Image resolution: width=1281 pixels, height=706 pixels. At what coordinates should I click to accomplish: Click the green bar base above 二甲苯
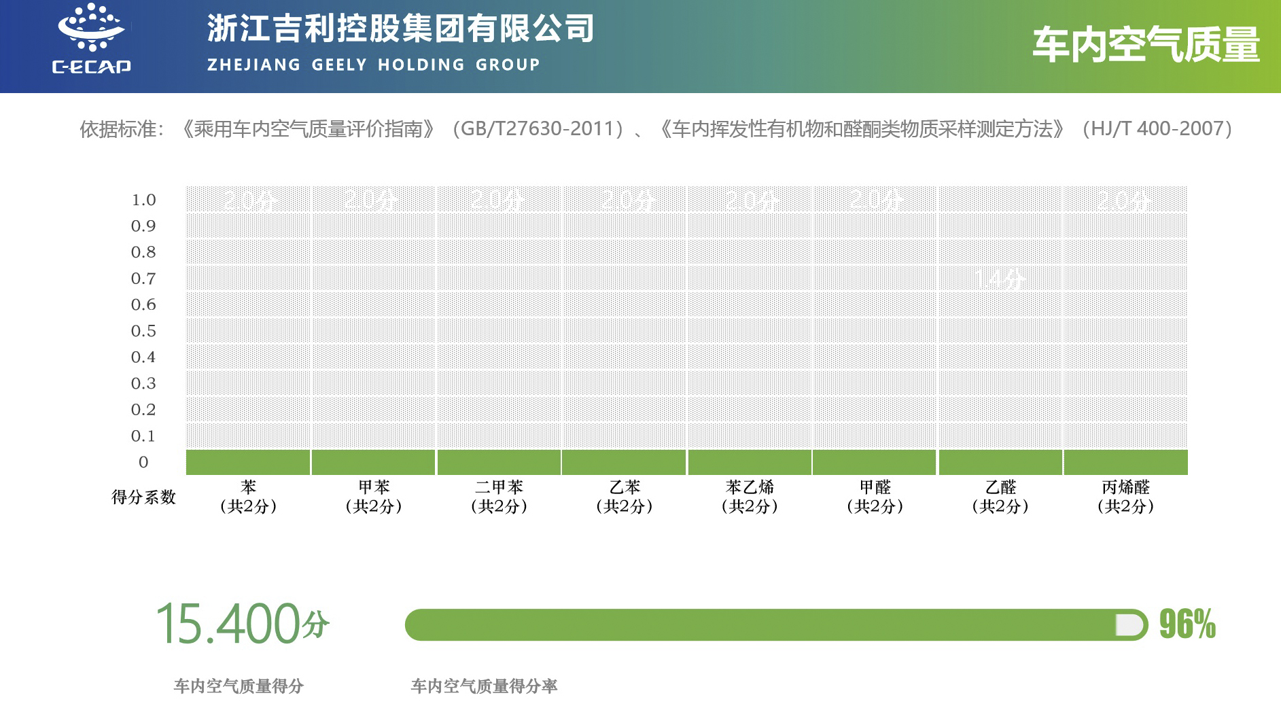pyautogui.click(x=499, y=462)
